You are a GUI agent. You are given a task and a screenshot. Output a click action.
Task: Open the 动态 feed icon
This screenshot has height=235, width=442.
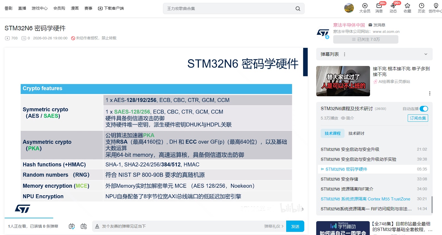(x=393, y=6)
